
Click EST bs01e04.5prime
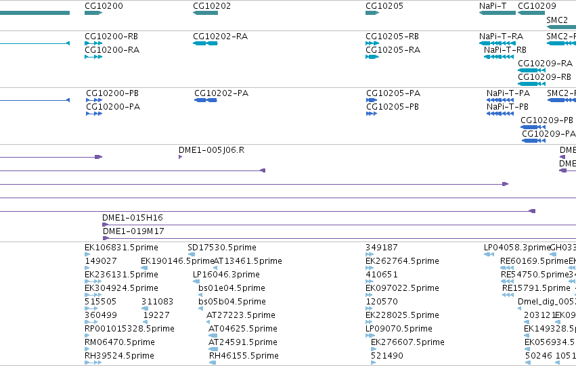pyautogui.click(x=231, y=288)
